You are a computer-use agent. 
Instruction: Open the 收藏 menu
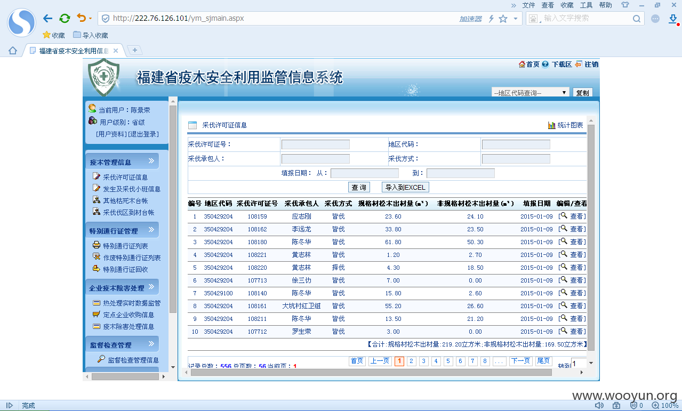(x=567, y=5)
